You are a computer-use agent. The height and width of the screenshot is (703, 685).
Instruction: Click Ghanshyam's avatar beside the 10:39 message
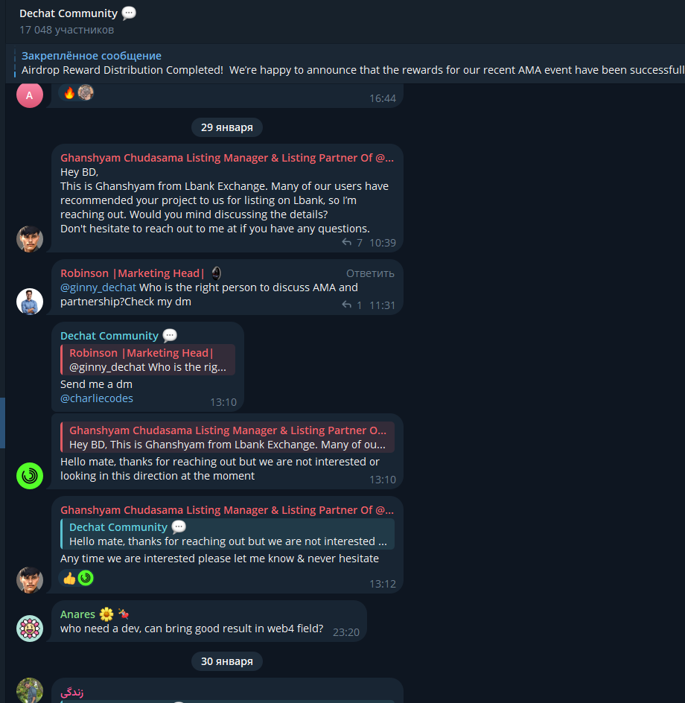point(30,239)
